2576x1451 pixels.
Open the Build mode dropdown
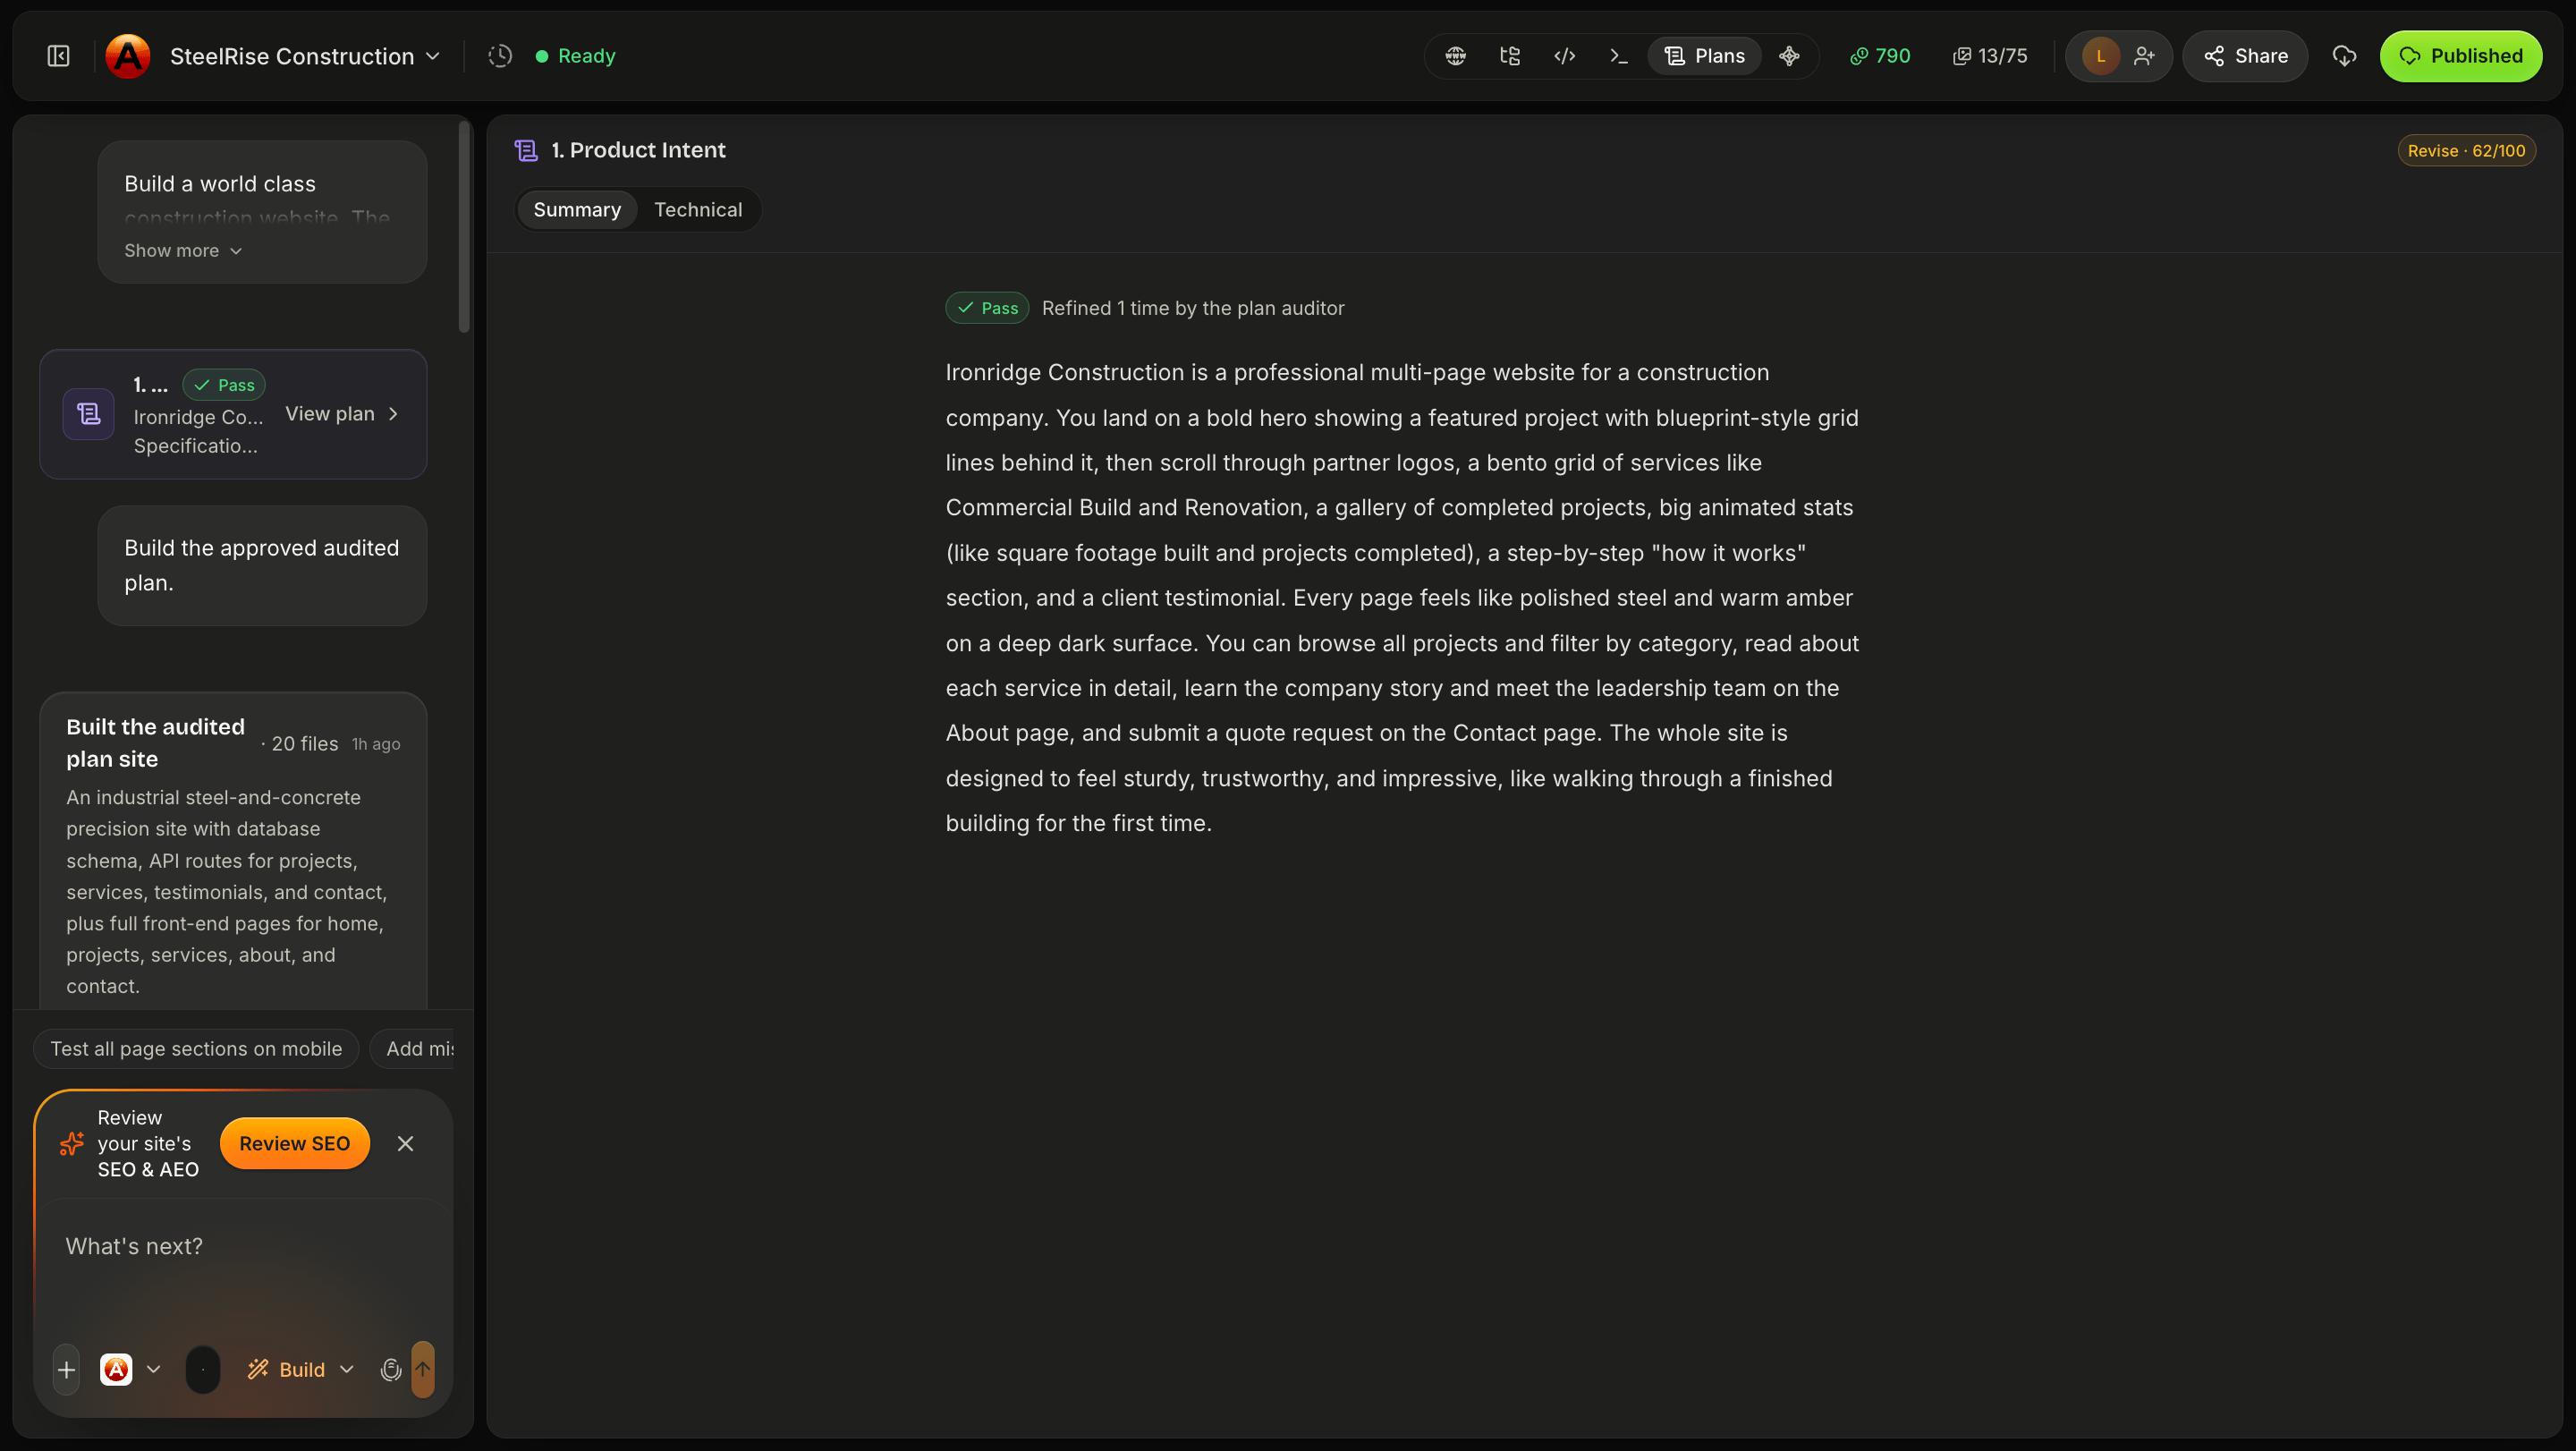pyautogui.click(x=301, y=1369)
